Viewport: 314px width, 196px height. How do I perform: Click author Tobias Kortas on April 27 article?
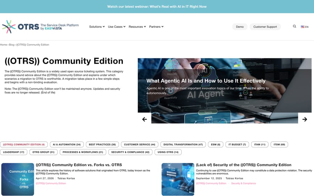(66, 178)
